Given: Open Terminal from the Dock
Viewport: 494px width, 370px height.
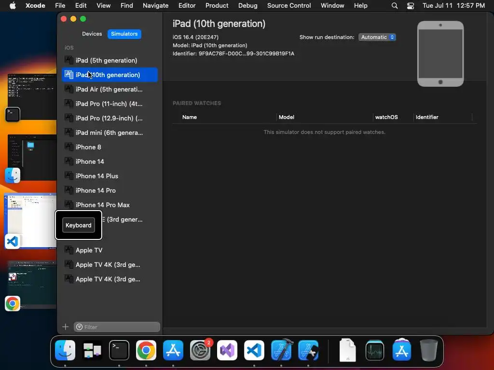Looking at the screenshot, I should 119,350.
